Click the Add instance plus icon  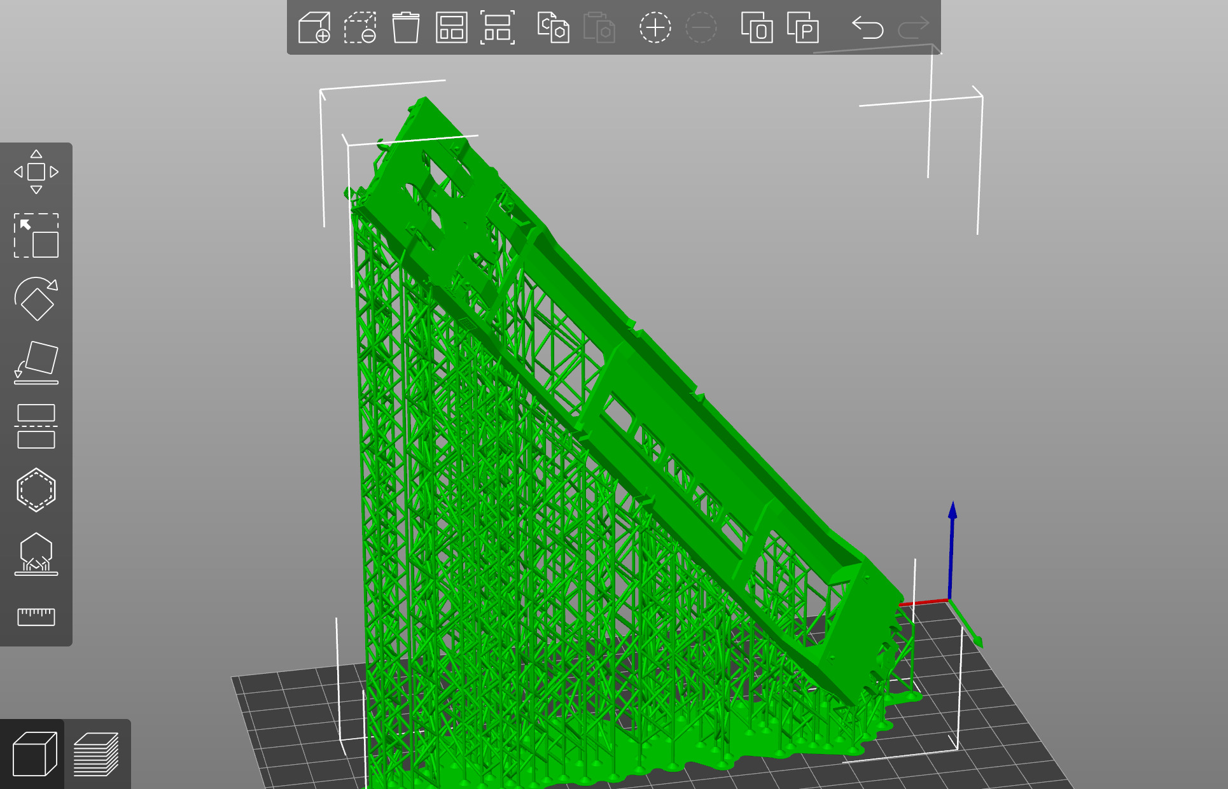pos(655,28)
